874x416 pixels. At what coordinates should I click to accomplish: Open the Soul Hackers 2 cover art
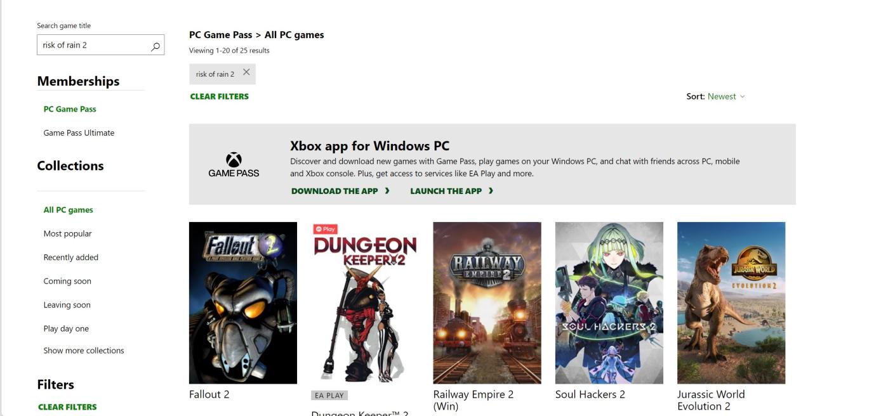pos(609,302)
